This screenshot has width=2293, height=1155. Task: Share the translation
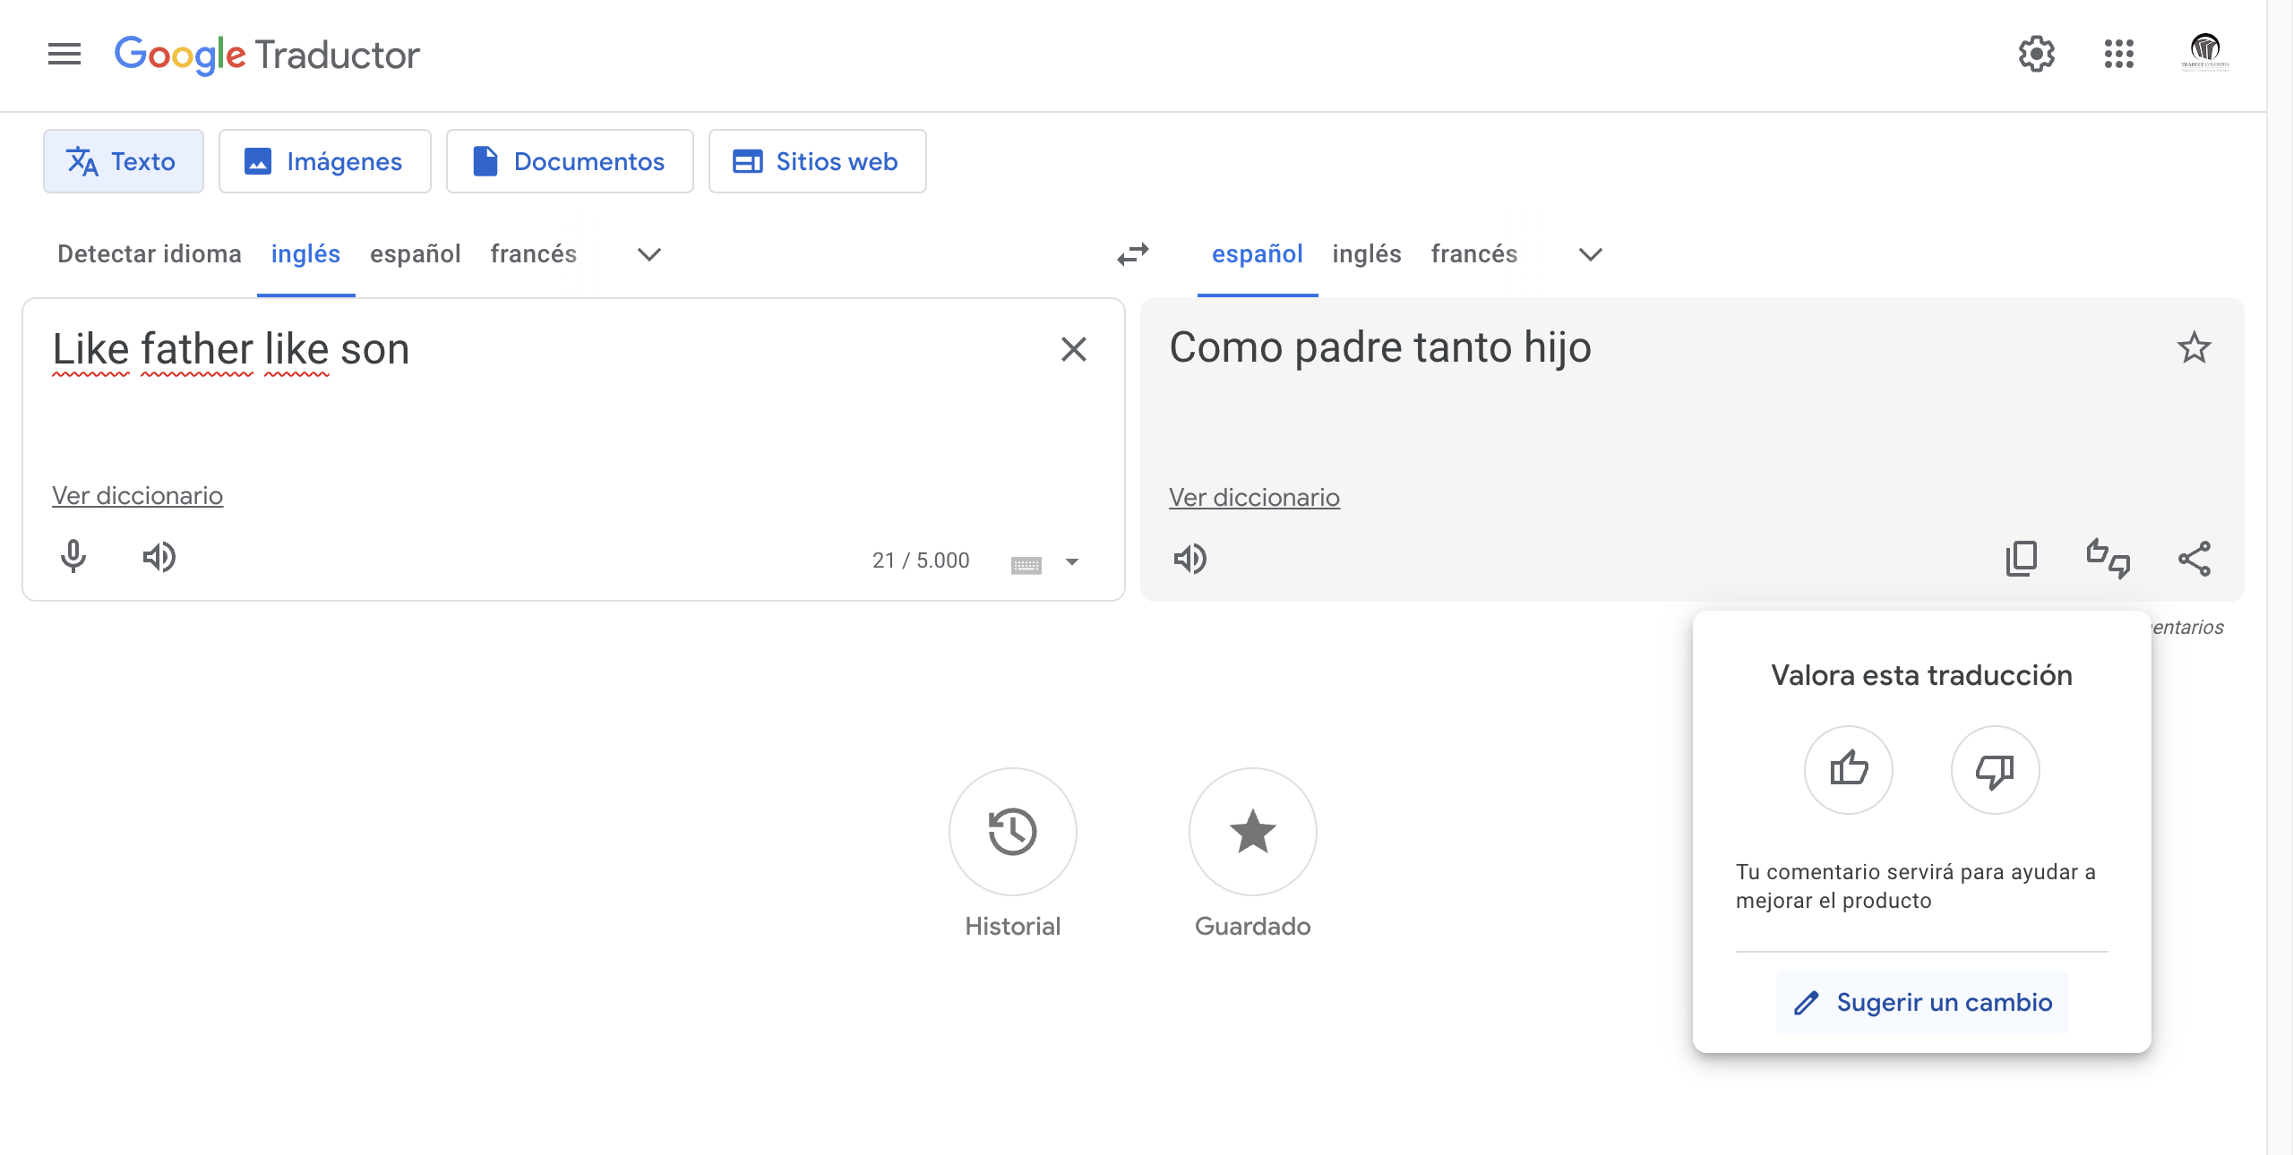click(x=2194, y=560)
